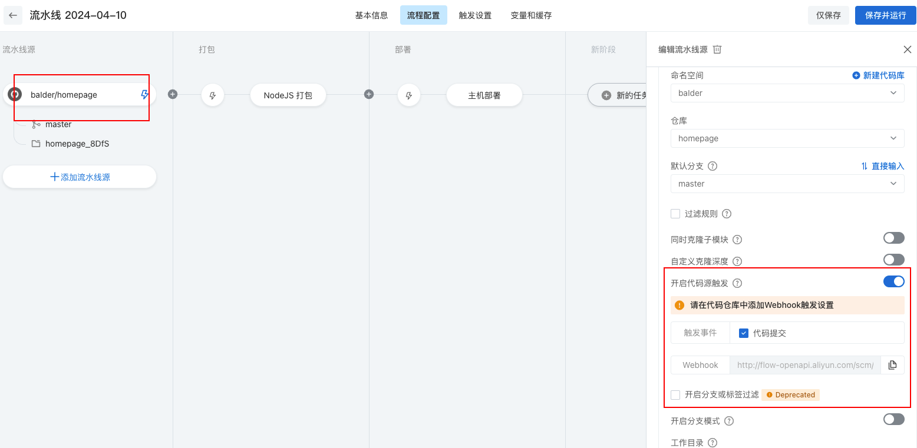Open help for 过滤规则
Viewport: 917px width, 448px height.
(x=727, y=214)
